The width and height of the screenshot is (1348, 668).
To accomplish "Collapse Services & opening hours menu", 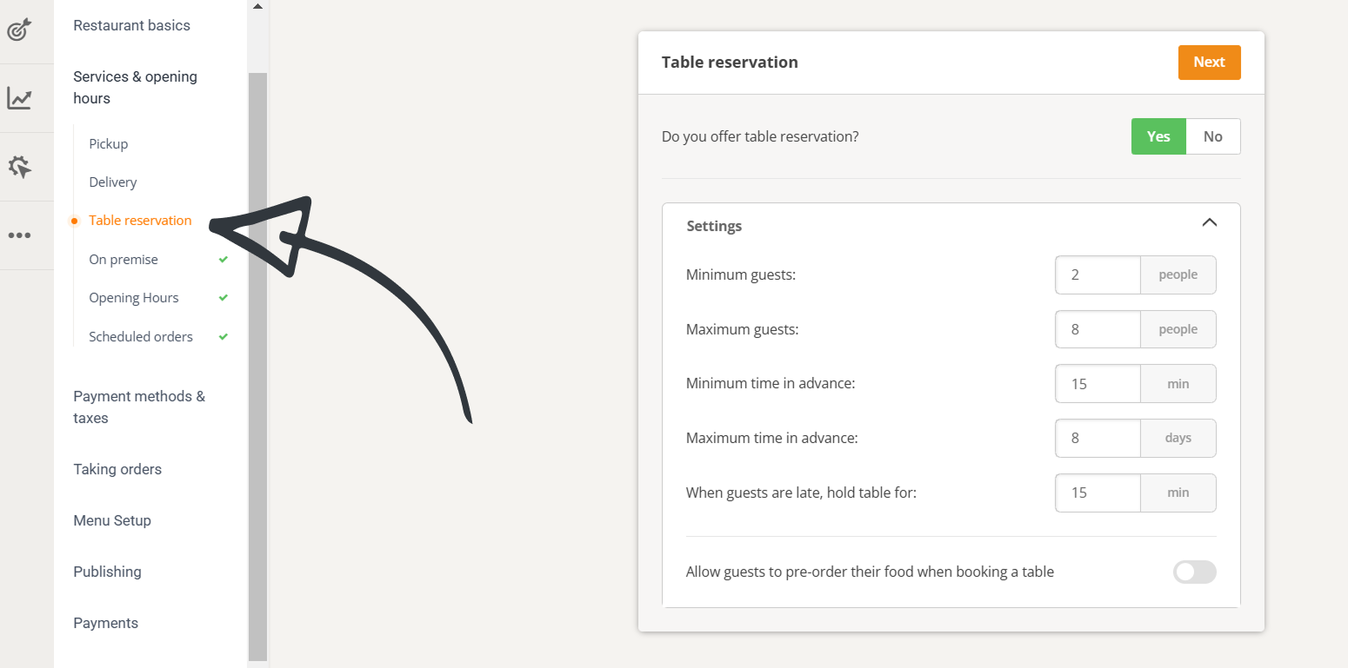I will click(x=135, y=87).
